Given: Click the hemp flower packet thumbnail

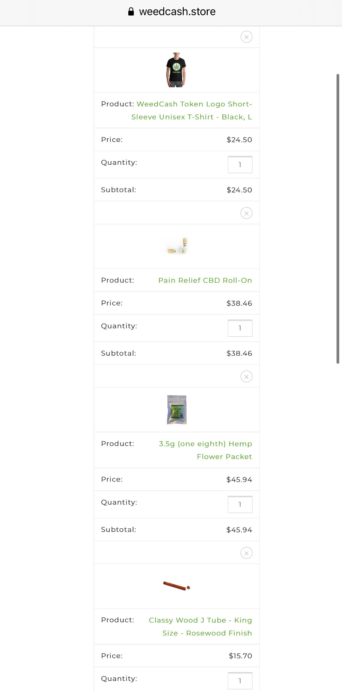Looking at the screenshot, I should tap(177, 409).
